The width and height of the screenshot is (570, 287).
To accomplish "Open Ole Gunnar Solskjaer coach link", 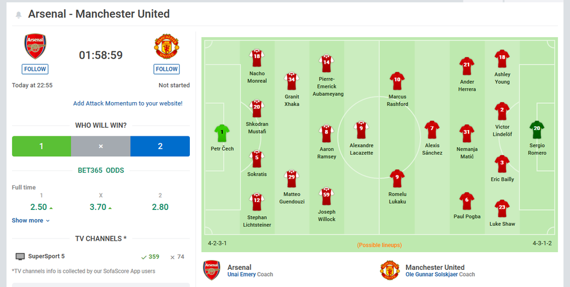I will (x=431, y=274).
